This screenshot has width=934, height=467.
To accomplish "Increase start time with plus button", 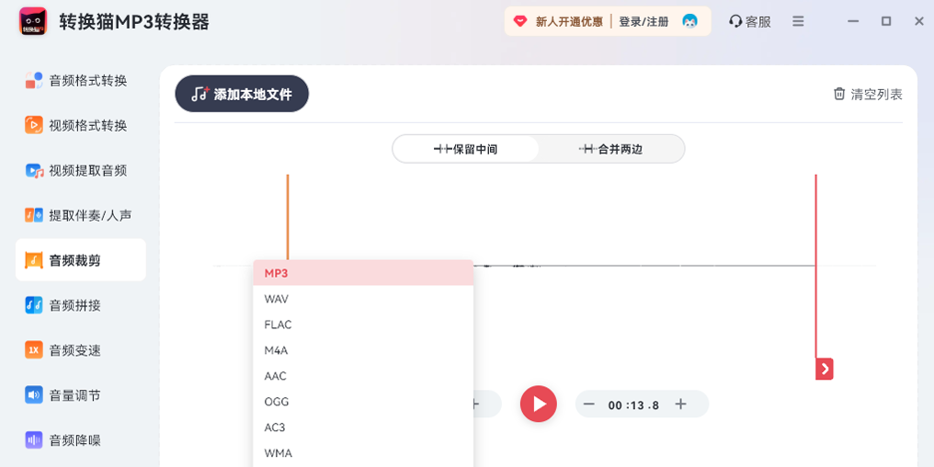I will (476, 404).
